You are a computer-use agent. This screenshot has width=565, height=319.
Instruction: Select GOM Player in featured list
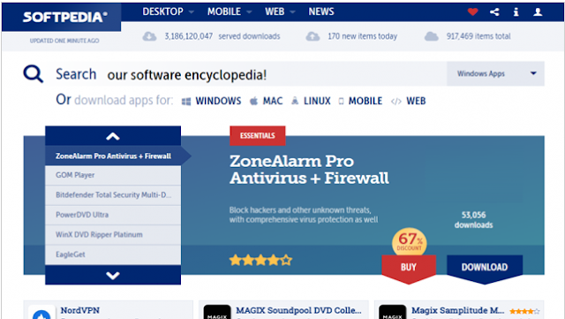(x=113, y=175)
